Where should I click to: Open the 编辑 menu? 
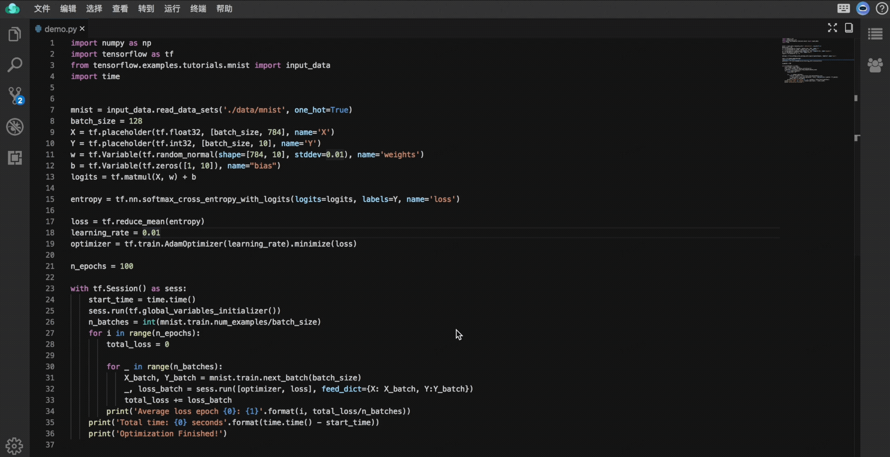click(68, 8)
